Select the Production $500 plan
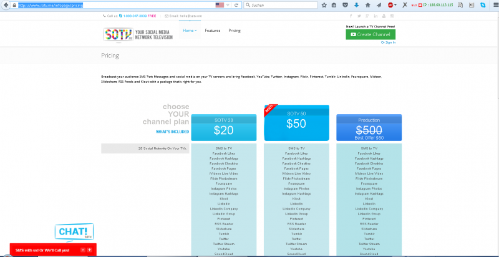This screenshot has height=257, width=499. (369, 127)
